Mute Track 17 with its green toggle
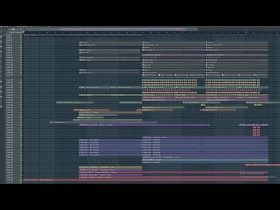280x210 pixels. (x=21, y=75)
